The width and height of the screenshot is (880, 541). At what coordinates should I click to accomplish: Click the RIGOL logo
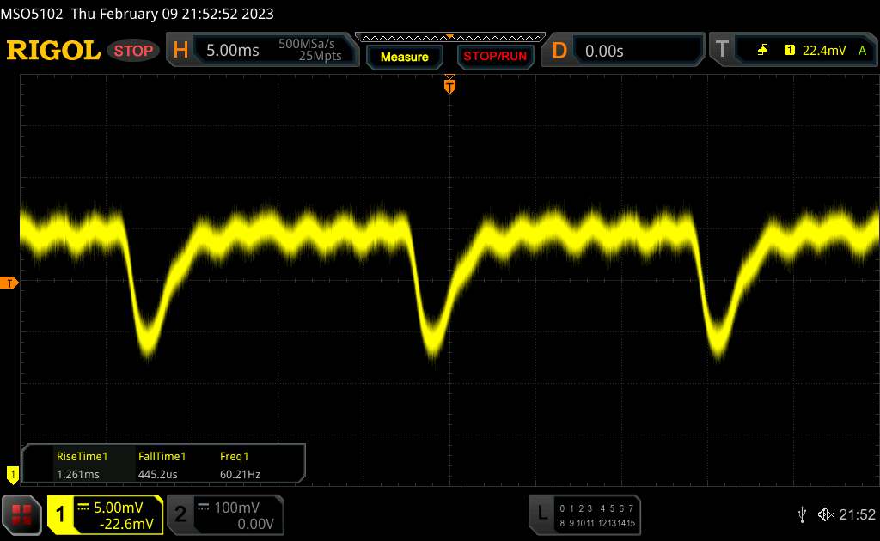pos(53,51)
